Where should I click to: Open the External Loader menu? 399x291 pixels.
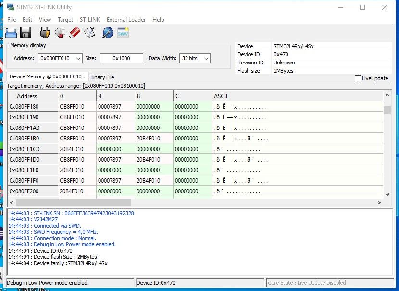[126, 20]
